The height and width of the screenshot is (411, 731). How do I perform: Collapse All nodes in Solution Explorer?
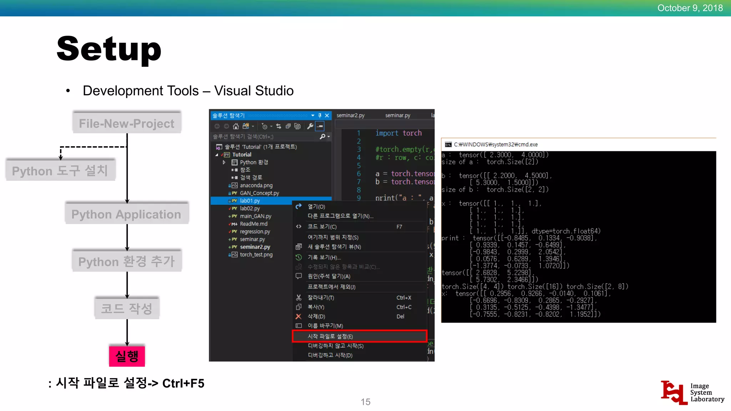pyautogui.click(x=288, y=126)
